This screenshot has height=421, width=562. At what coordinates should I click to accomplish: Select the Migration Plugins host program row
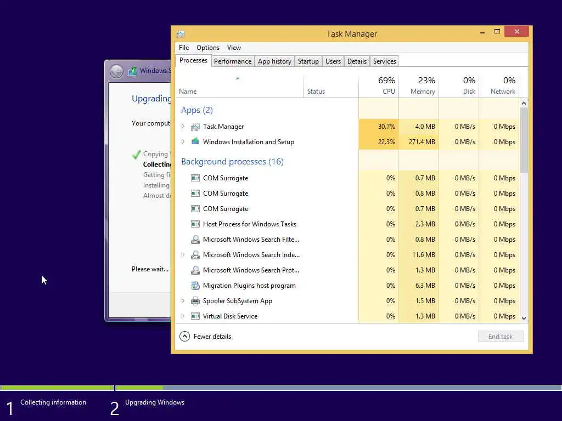point(347,286)
